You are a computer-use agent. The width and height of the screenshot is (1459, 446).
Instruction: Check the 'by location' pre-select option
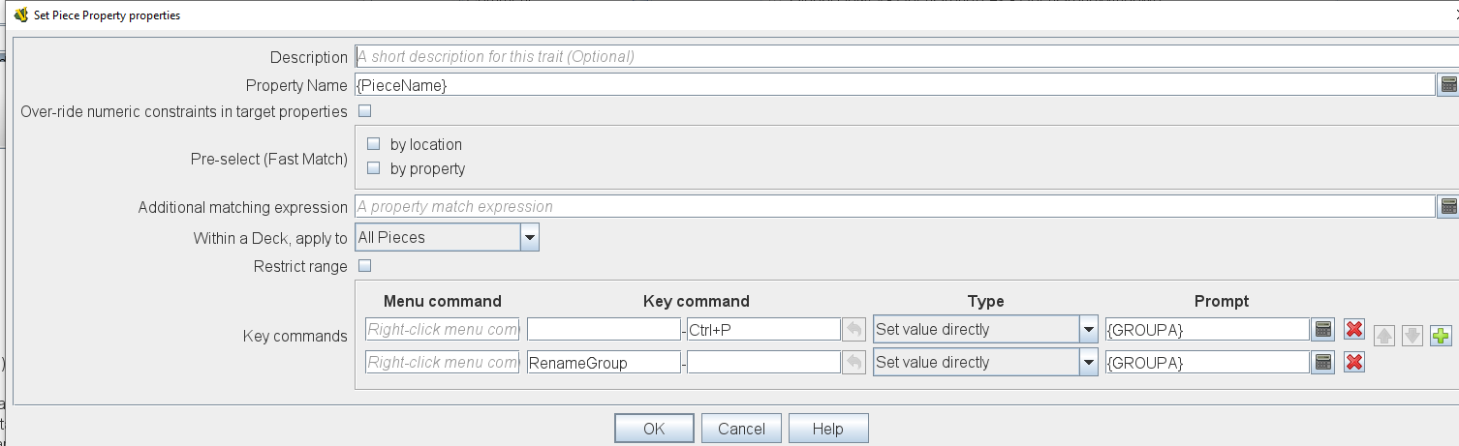[x=374, y=144]
